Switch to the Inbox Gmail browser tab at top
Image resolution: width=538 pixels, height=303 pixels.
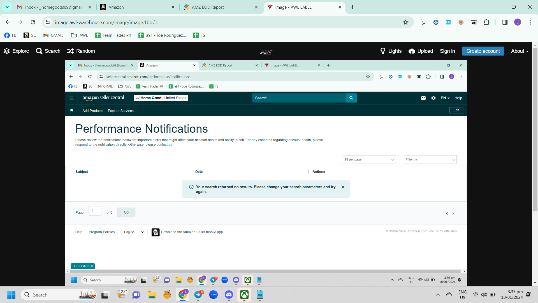point(54,7)
